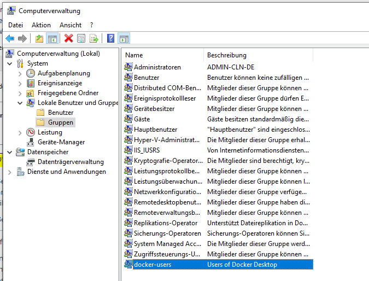Open the Aktion menu
The height and width of the screenshot is (281, 369).
(41, 25)
